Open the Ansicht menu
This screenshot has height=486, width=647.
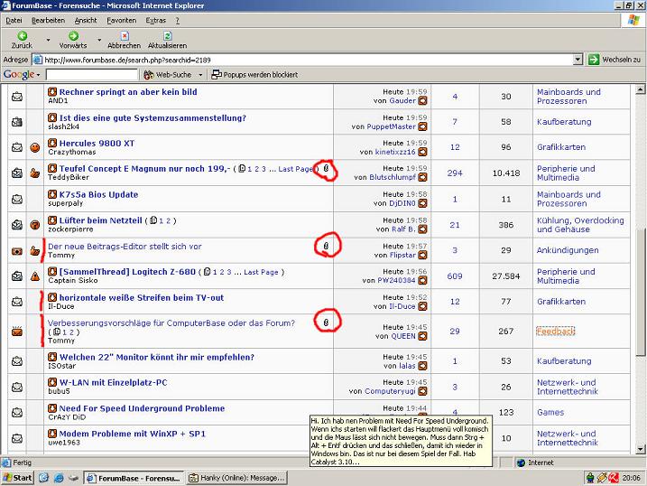pos(86,20)
